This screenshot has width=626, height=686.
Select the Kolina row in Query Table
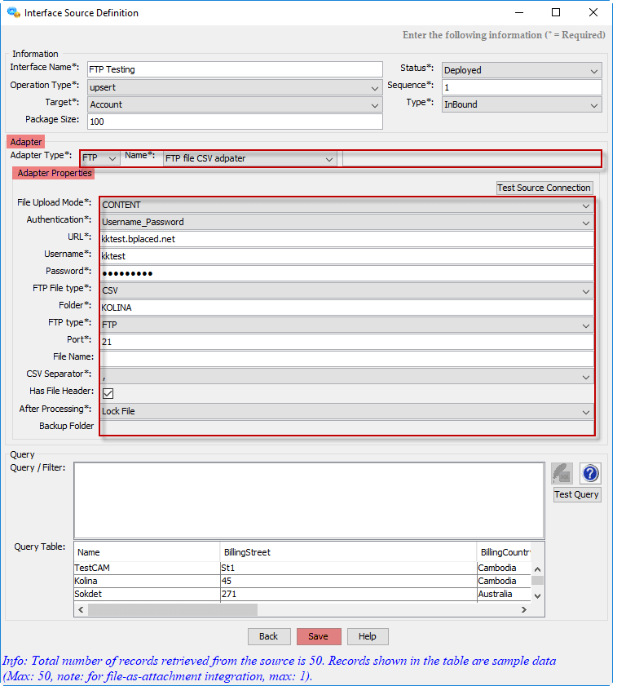point(147,581)
